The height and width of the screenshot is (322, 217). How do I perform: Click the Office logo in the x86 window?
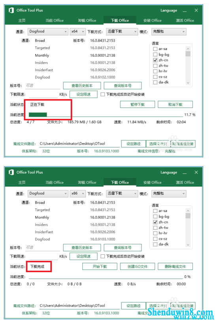point(11,172)
